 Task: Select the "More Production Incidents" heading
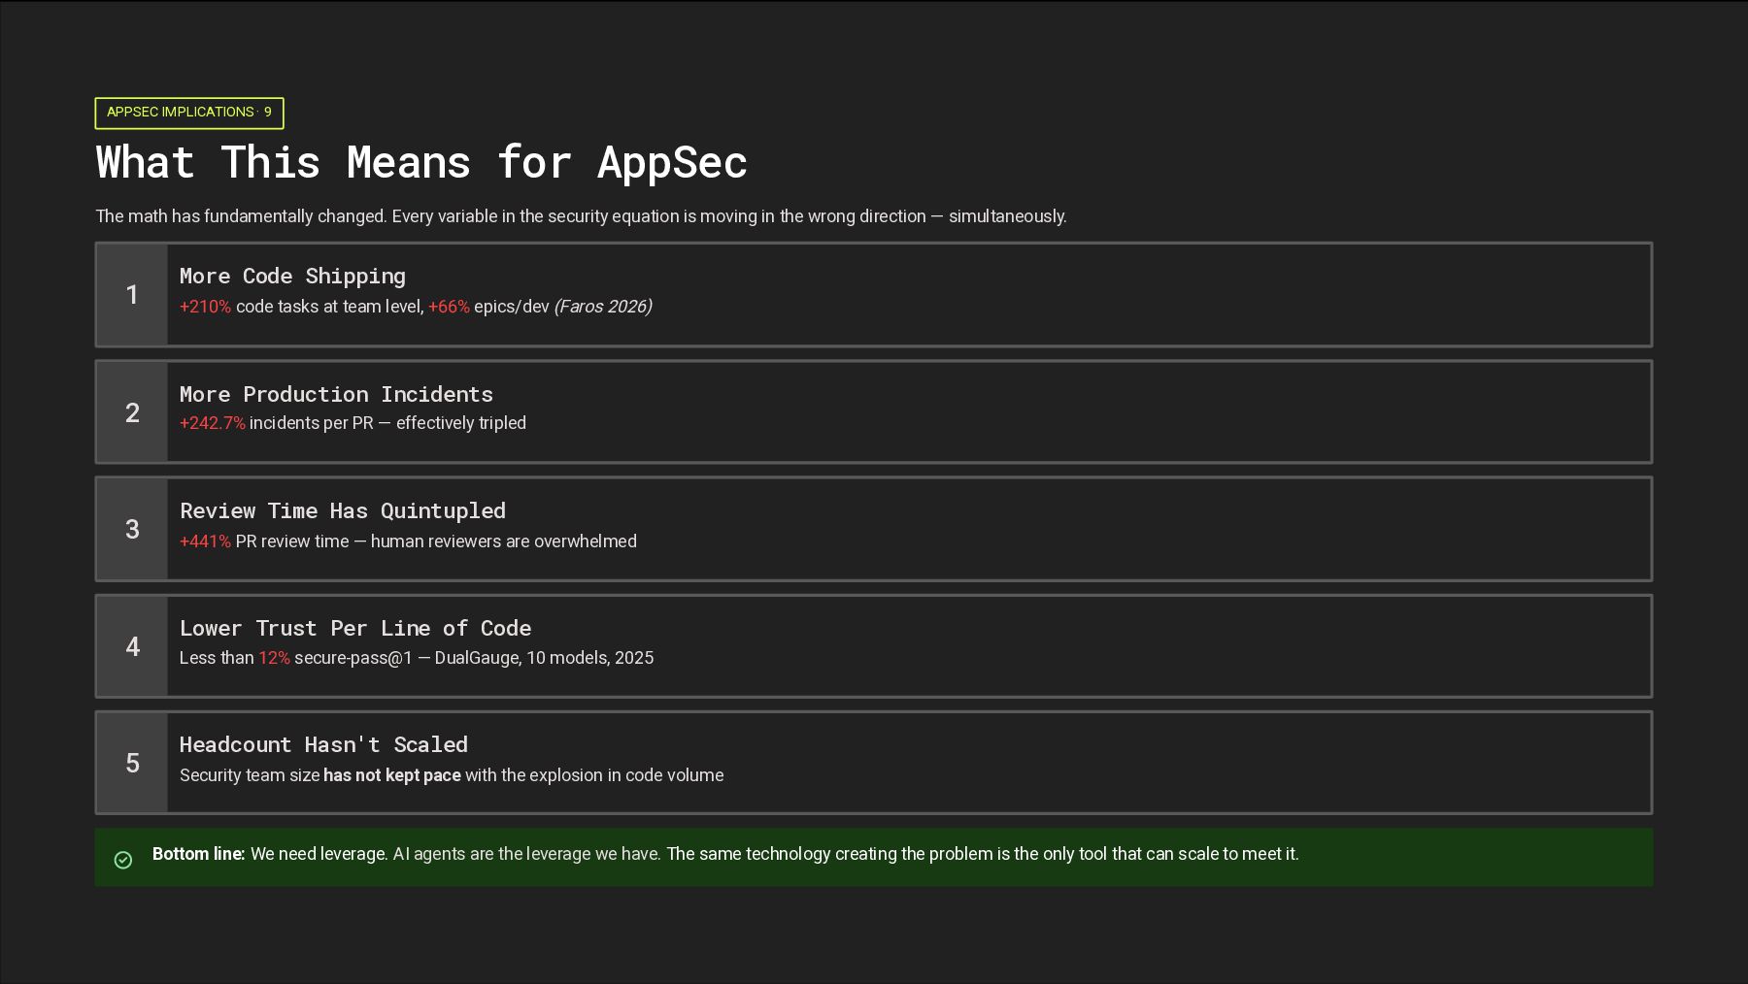click(336, 394)
